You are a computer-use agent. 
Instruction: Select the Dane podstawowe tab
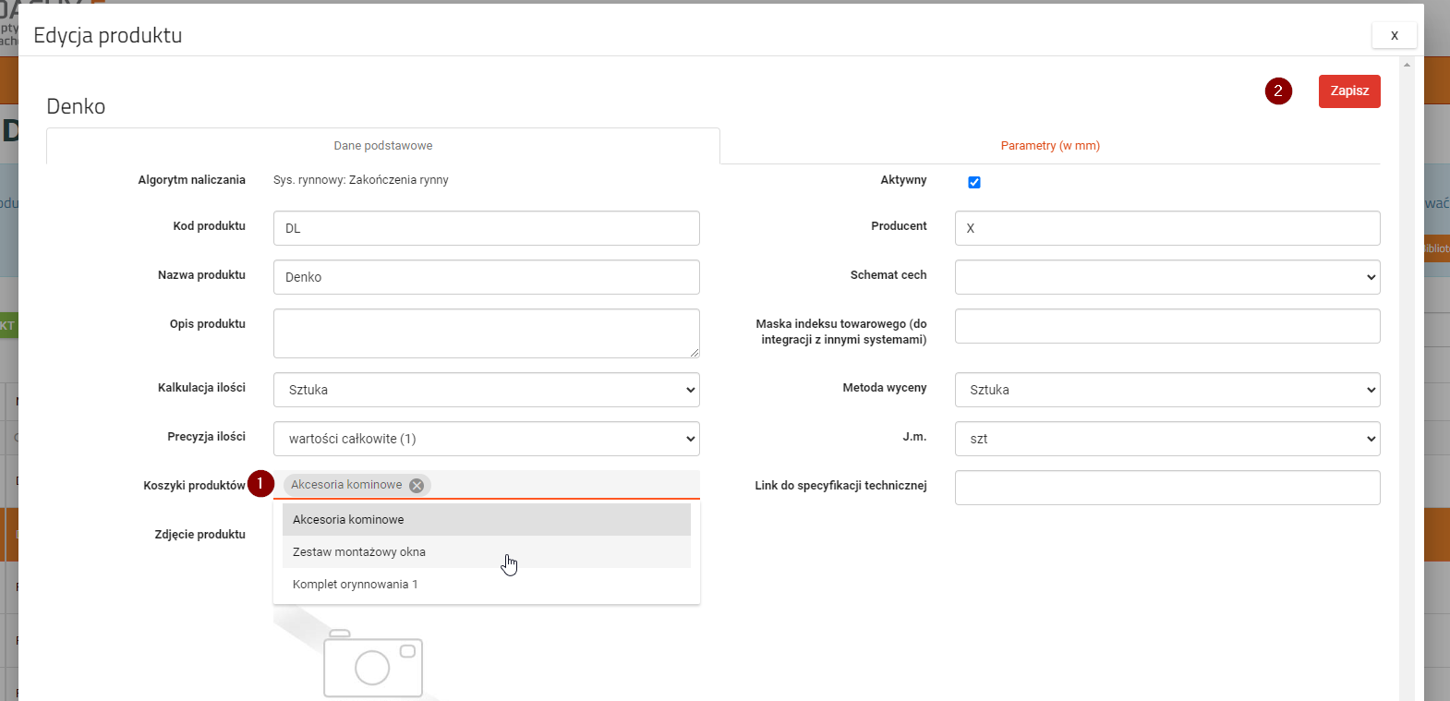[x=382, y=146]
